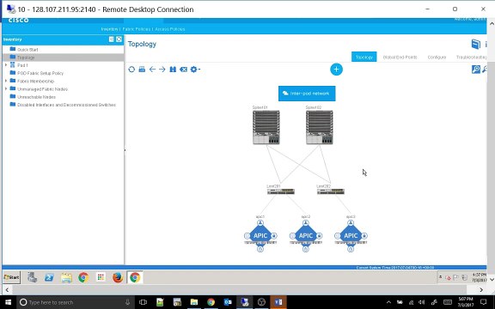Select Topology in the Inventory tree

[x=26, y=58]
